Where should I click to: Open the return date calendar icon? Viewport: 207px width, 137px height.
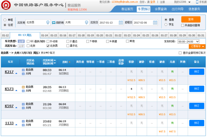tap(155, 22)
